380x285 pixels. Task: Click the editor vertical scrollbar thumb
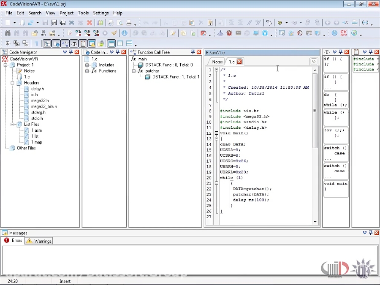pyautogui.click(x=315, y=111)
